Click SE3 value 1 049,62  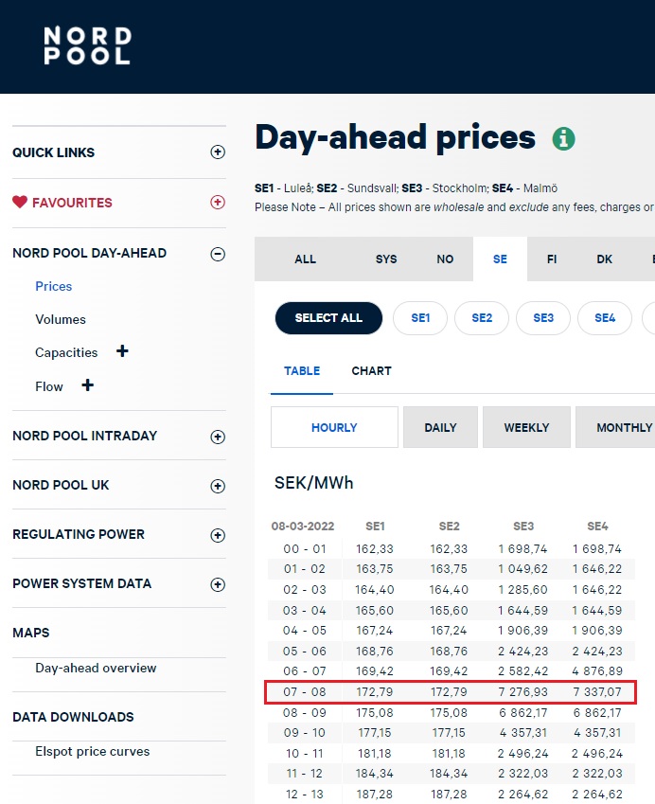(x=522, y=568)
